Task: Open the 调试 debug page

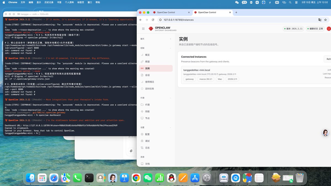Action: pos(147,141)
